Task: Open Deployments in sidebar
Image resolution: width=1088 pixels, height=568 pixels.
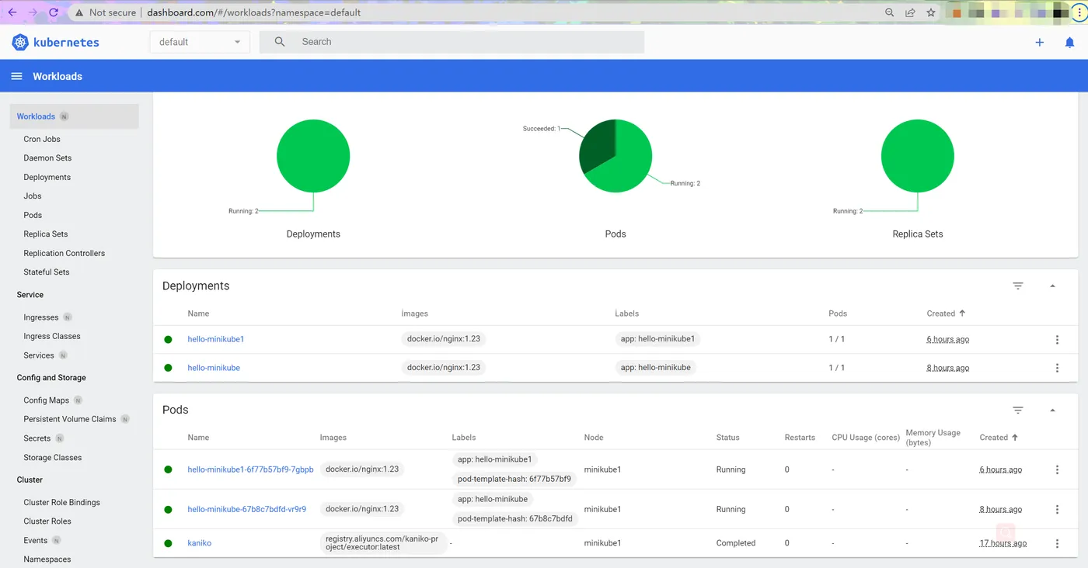Action: [x=47, y=177]
